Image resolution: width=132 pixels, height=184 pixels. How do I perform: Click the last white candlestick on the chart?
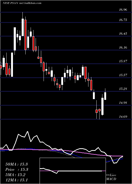point(105,96)
